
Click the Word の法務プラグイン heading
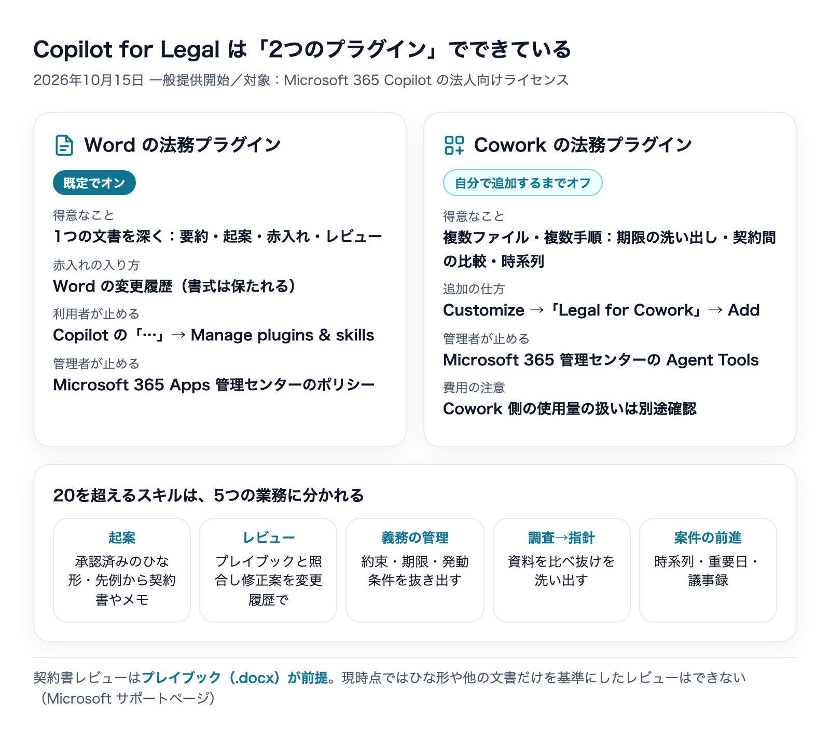click(x=183, y=145)
